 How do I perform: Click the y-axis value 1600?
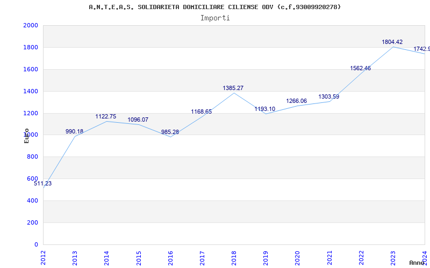[31, 69]
